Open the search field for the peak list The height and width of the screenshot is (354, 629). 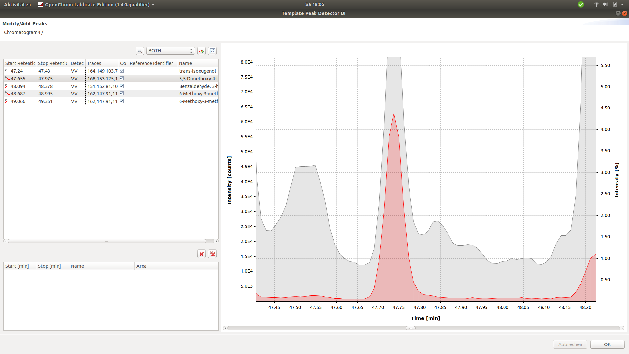140,51
